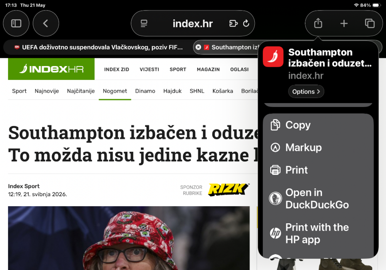Open OGLASI section
386x270 pixels.
(x=239, y=70)
